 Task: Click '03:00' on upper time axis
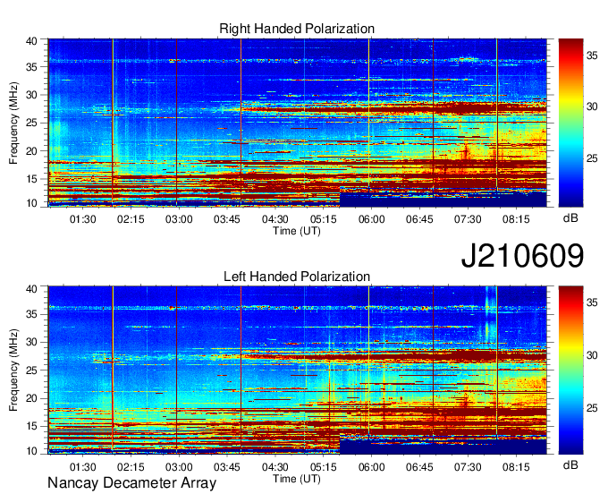click(179, 219)
